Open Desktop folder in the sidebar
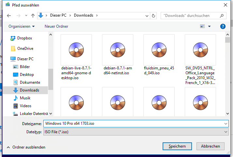Screen dimensions: 233x157 click(27, 75)
